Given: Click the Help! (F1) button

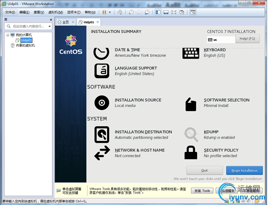Looking at the screenshot, I should pos(247,39).
